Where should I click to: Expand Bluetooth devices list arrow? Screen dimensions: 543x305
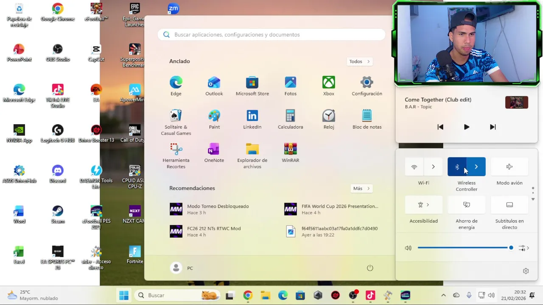click(476, 167)
